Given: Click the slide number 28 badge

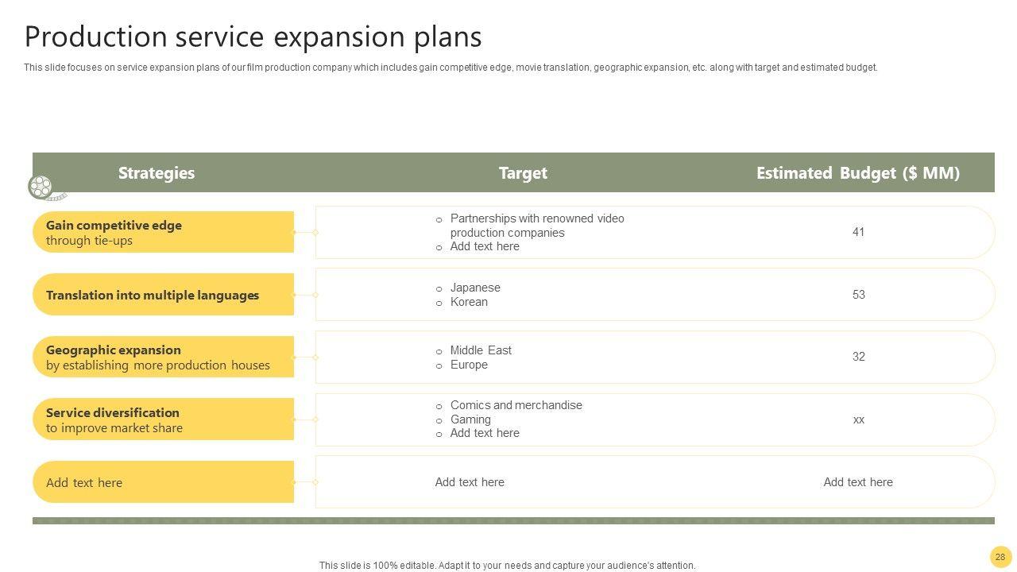Looking at the screenshot, I should click(x=1000, y=557).
